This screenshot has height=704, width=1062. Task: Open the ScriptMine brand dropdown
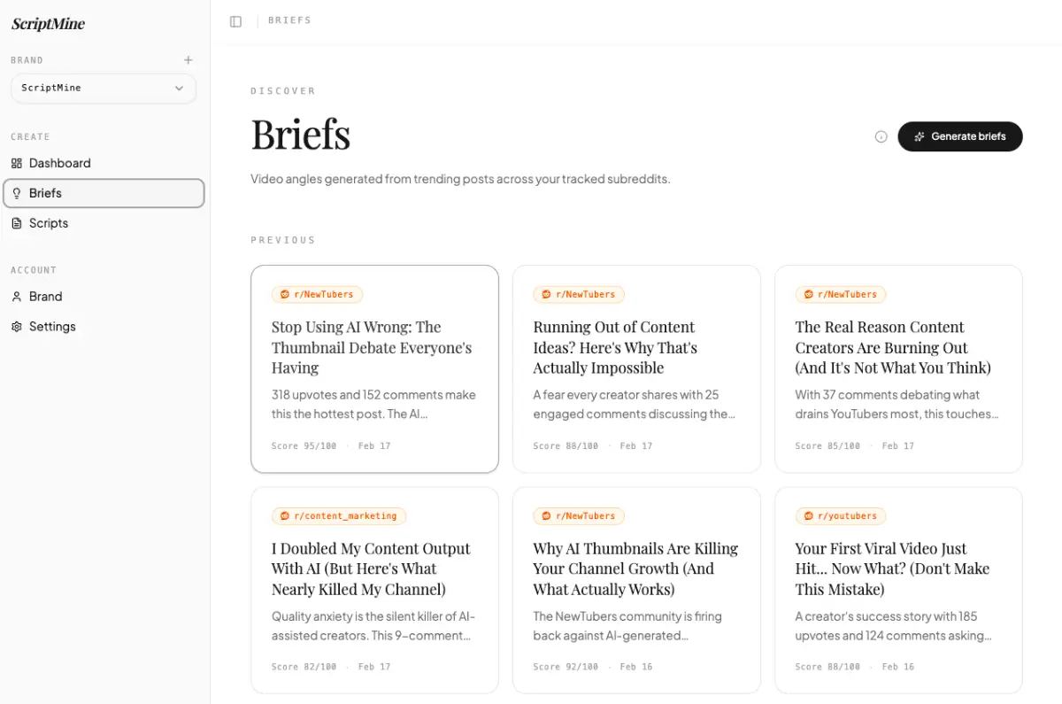(104, 89)
